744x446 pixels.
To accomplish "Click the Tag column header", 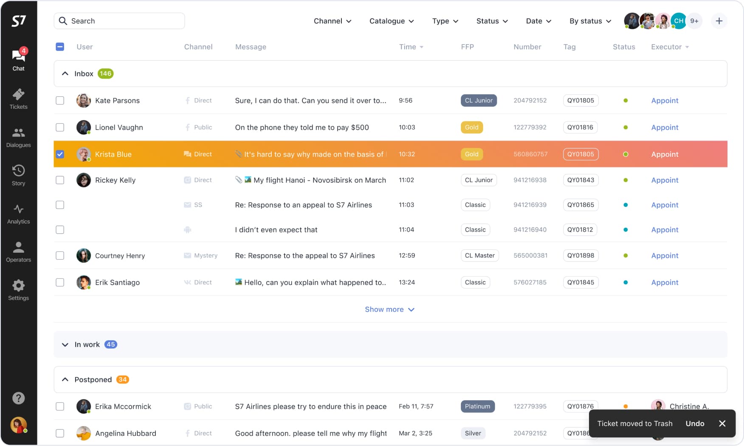I will (x=569, y=47).
